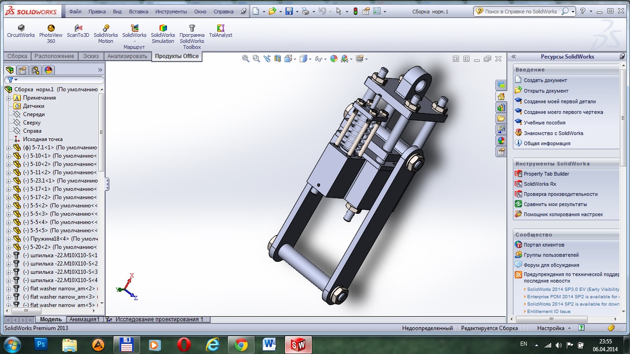The image size is (630, 354).
Task: Expand the 5-23.1<1> component node
Action: pyautogui.click(x=8, y=181)
